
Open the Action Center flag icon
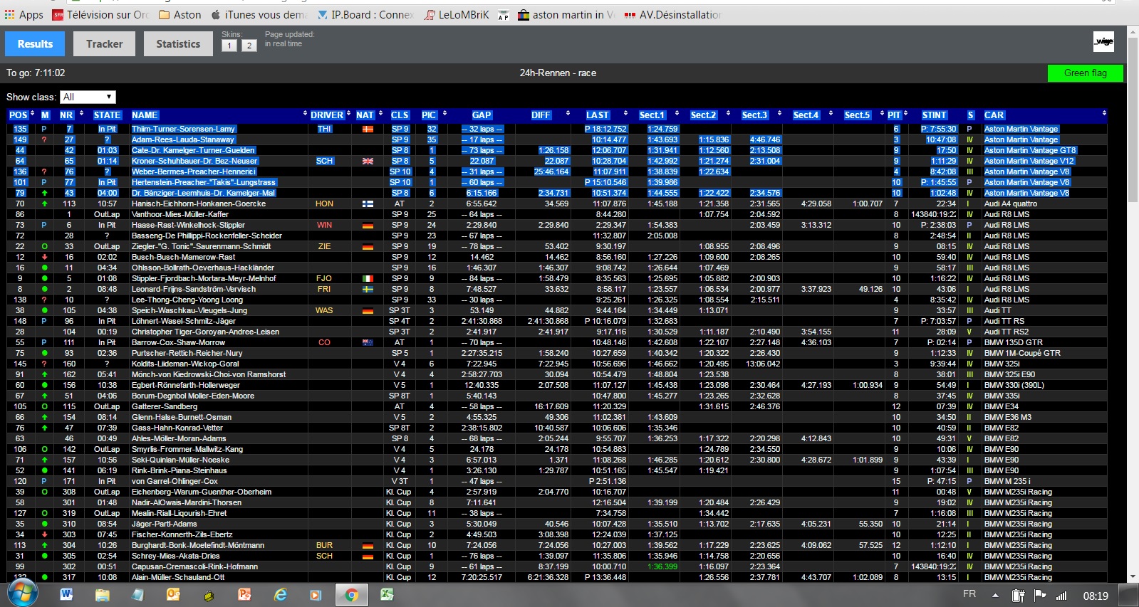click(x=1040, y=596)
